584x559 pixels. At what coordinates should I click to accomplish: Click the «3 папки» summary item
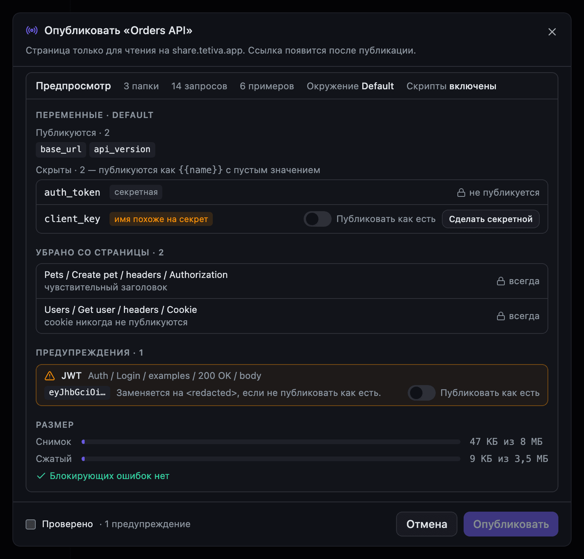coord(141,86)
